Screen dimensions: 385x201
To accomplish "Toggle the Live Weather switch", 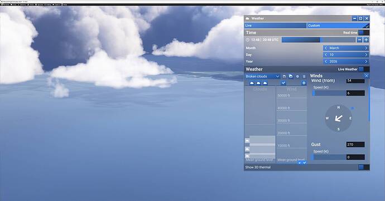I will click(x=364, y=69).
